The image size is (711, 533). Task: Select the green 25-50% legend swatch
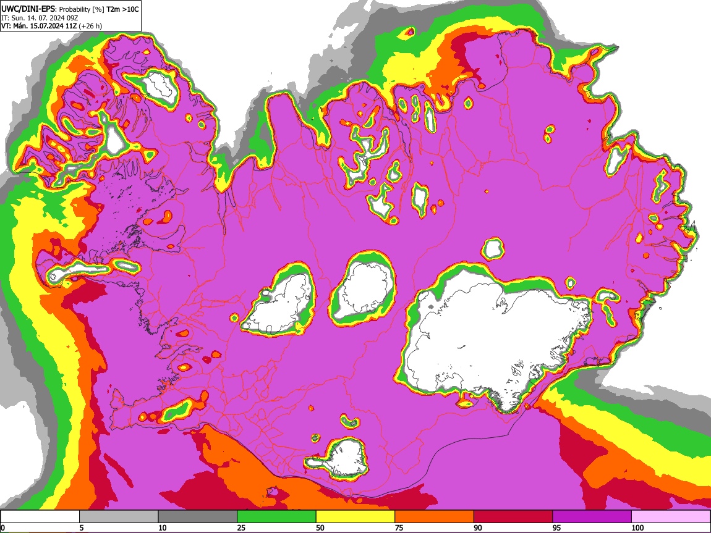tap(276, 517)
